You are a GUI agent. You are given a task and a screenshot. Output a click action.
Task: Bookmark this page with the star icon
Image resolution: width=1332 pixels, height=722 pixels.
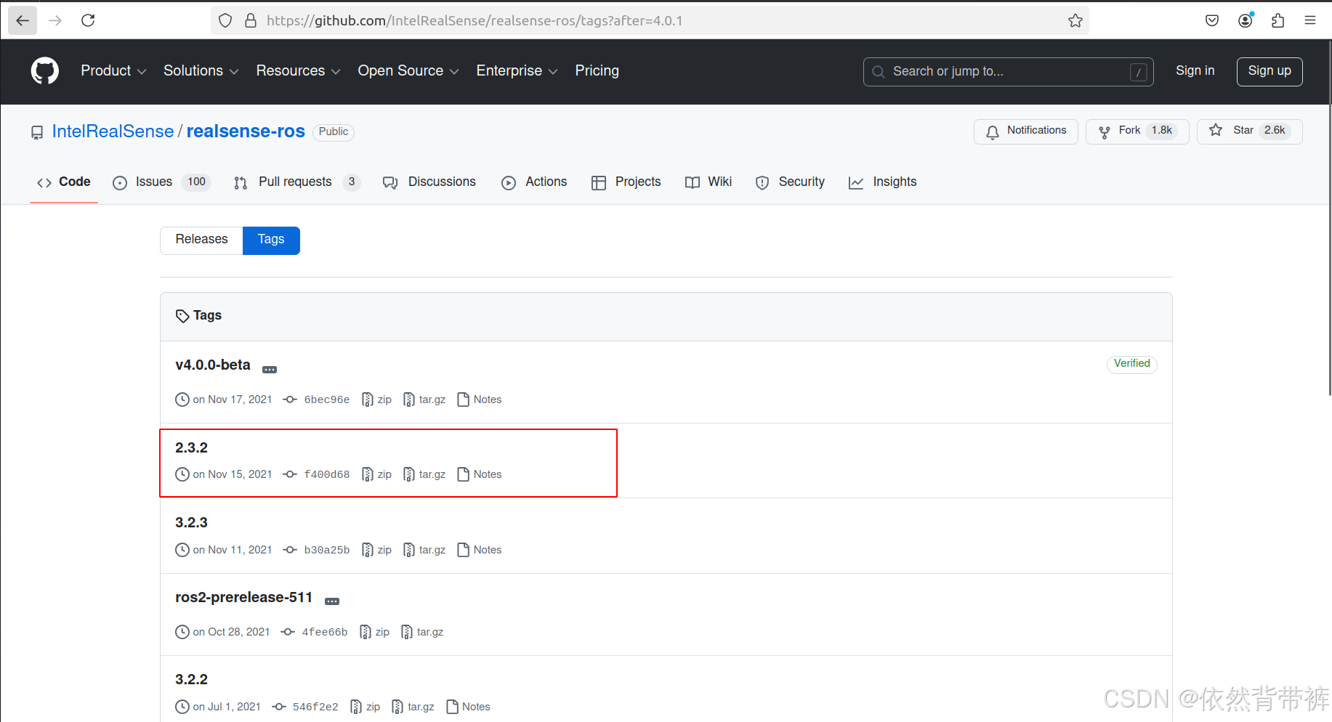click(x=1075, y=20)
